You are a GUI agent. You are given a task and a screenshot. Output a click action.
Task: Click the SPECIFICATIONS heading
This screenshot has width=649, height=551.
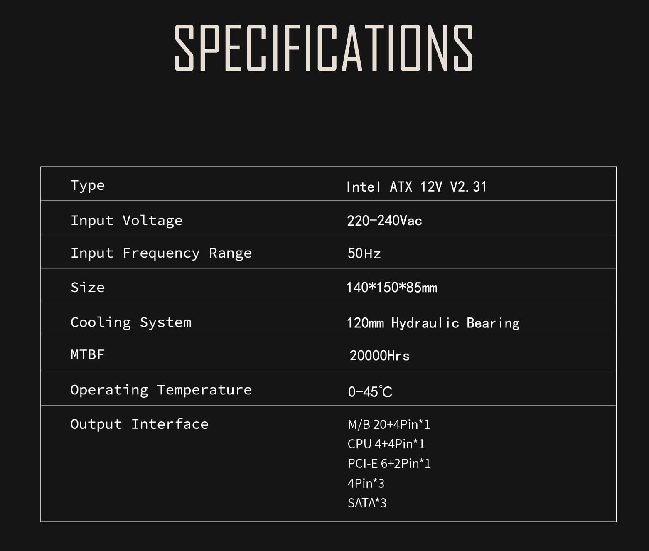tap(324, 48)
